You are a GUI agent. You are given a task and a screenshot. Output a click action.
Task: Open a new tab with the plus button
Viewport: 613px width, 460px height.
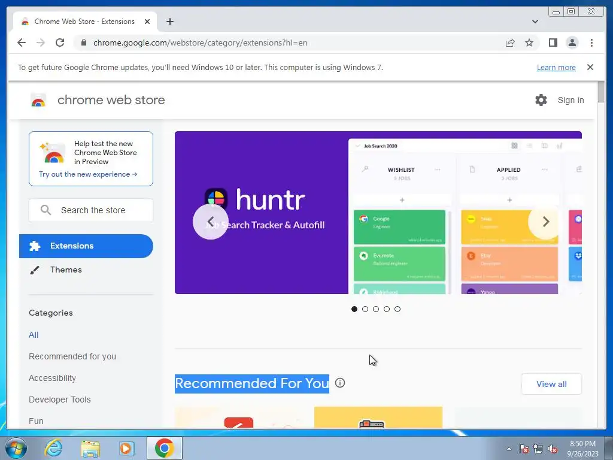(x=169, y=22)
